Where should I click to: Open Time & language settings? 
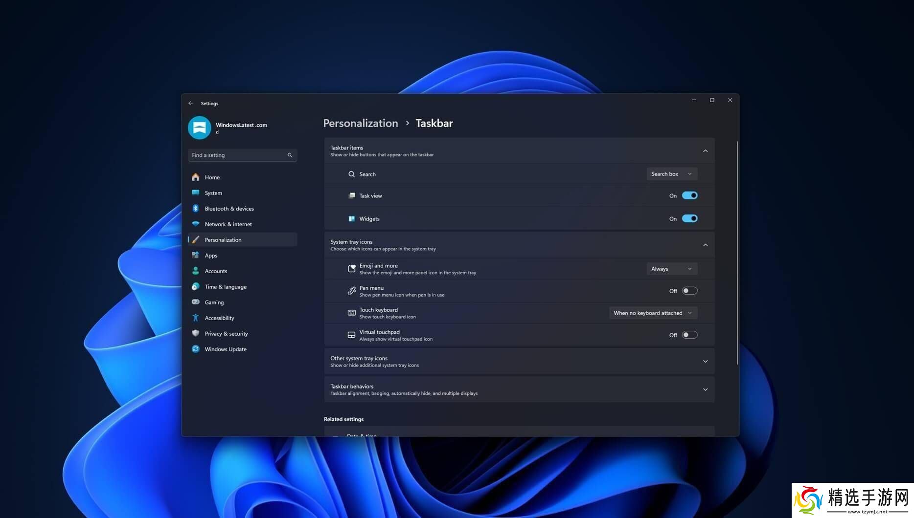(x=225, y=287)
